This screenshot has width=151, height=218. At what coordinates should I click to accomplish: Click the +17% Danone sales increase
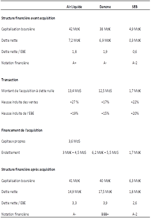(105, 102)
